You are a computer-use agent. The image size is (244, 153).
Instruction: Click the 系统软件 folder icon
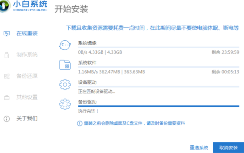point(65,65)
